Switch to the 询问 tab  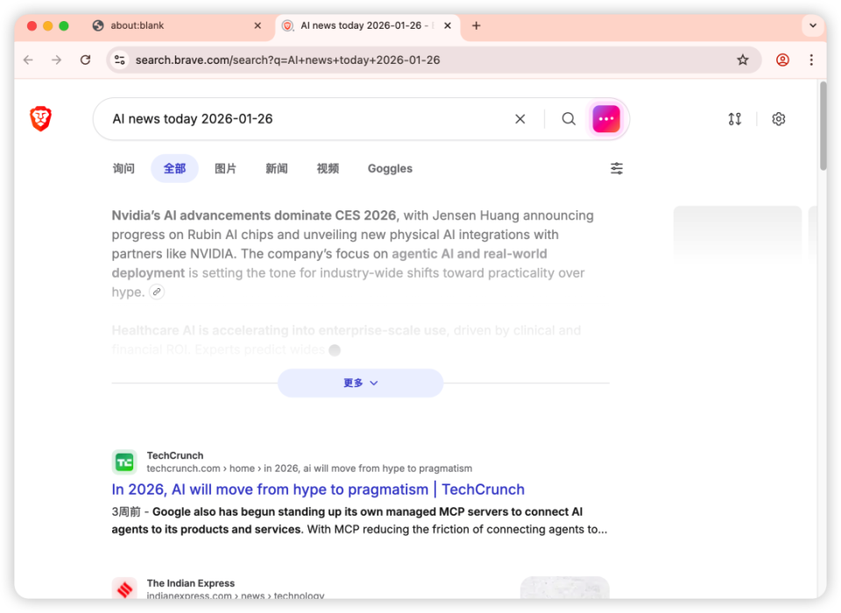point(124,168)
